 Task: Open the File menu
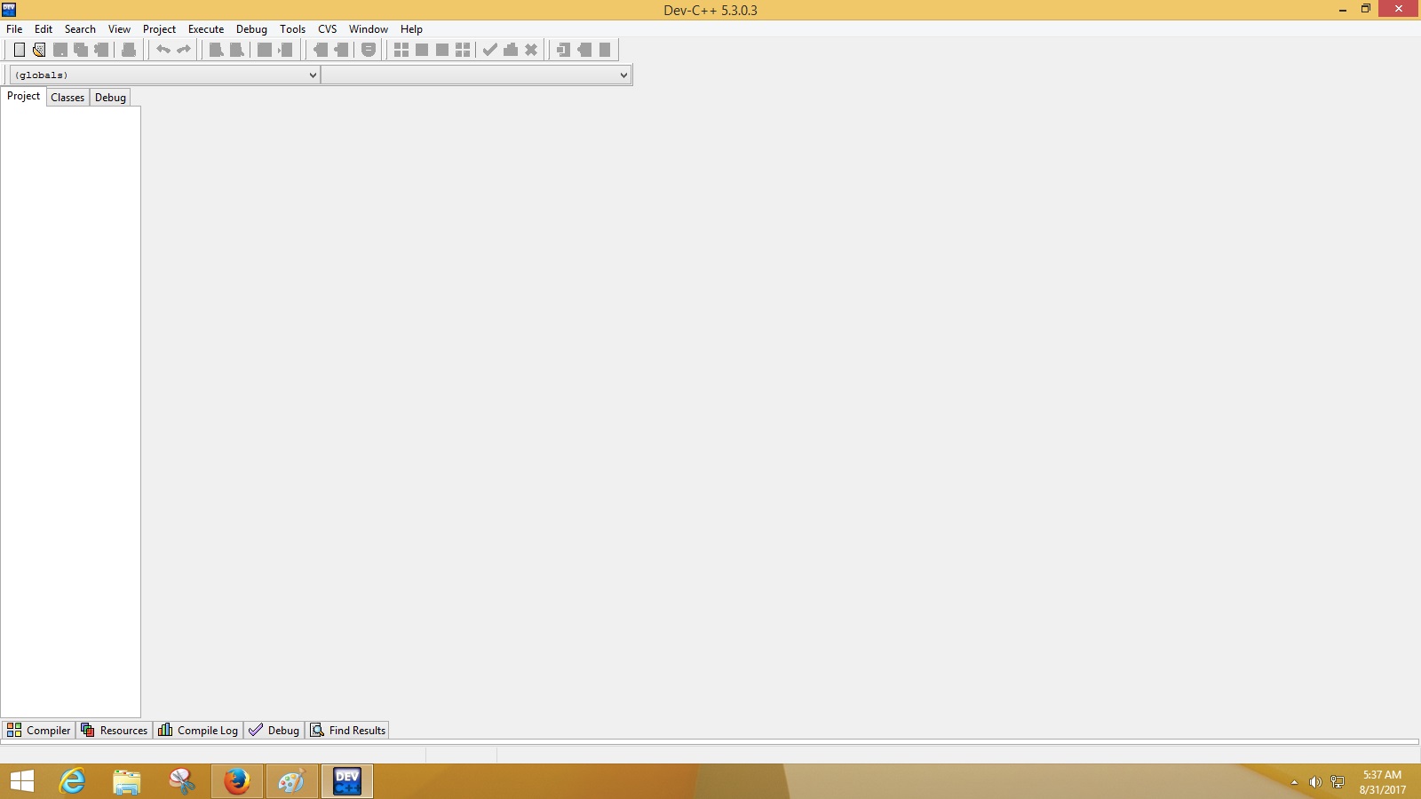tap(14, 29)
